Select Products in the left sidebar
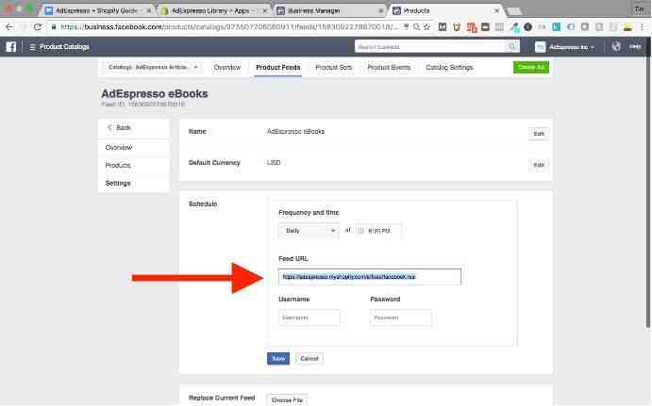Image resolution: width=652 pixels, height=406 pixels. (x=118, y=165)
